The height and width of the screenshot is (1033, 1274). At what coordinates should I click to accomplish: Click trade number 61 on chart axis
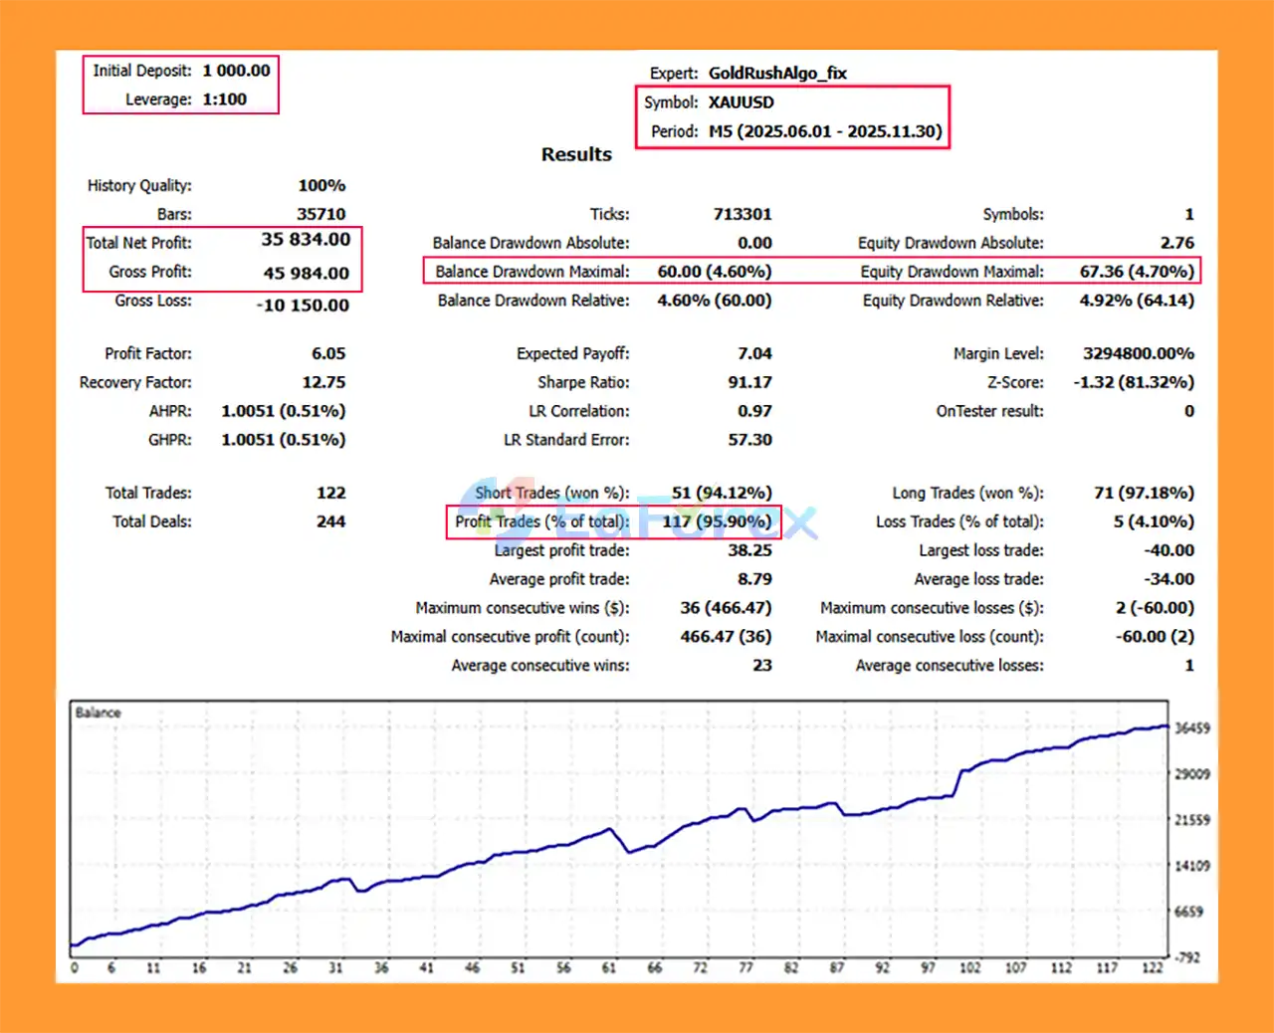(x=609, y=967)
